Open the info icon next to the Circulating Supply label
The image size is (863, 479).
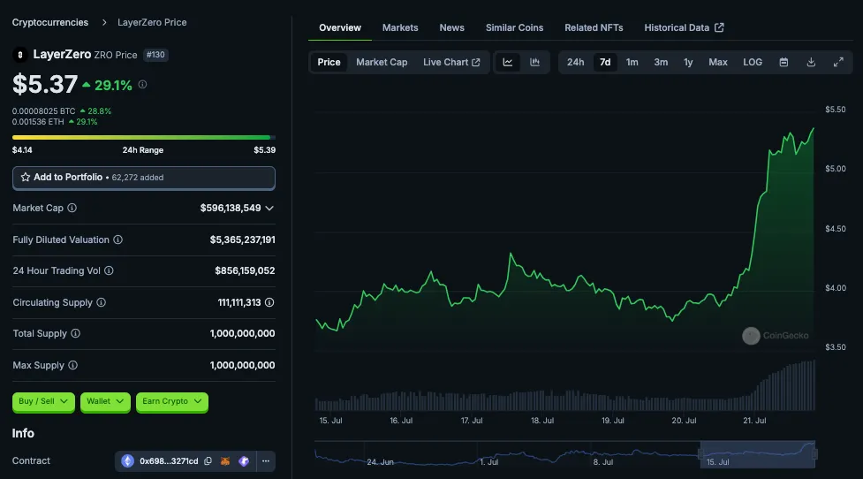[x=102, y=302]
